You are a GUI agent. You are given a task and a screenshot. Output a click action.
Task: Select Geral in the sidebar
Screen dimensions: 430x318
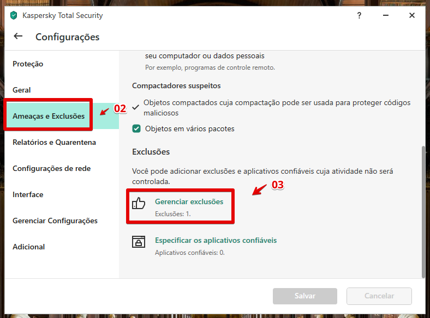(22, 90)
